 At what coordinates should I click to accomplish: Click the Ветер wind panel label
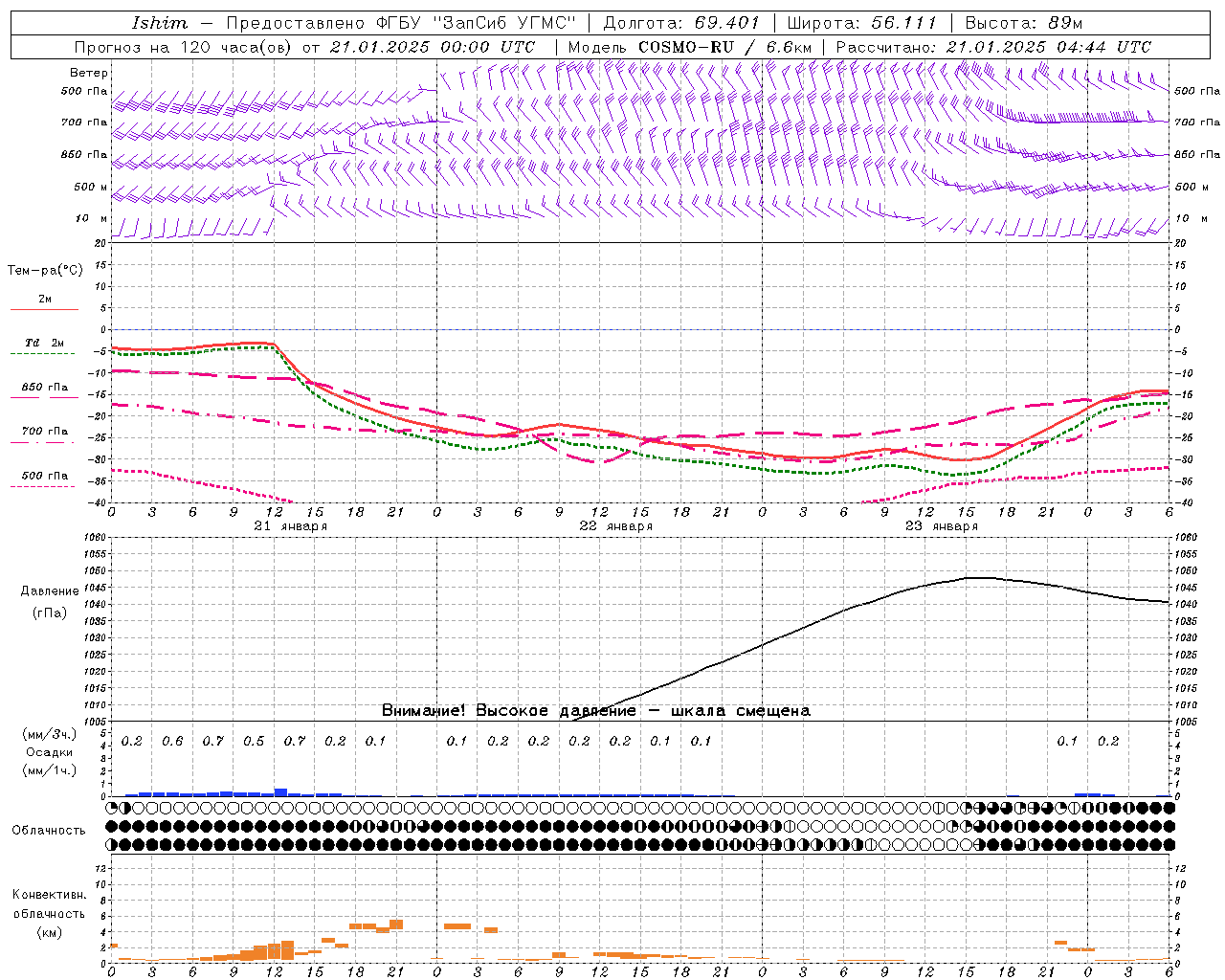89,73
